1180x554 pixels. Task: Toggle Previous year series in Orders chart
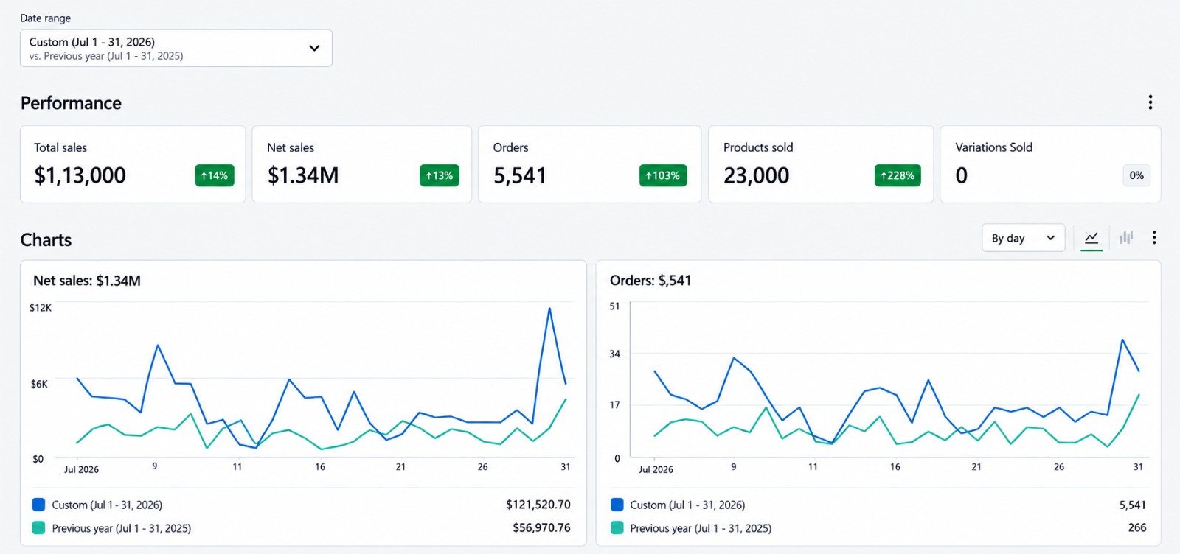pos(691,528)
